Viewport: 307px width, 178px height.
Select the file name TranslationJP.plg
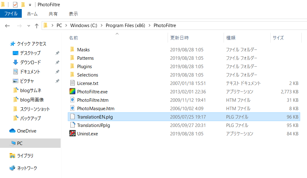pos(94,125)
